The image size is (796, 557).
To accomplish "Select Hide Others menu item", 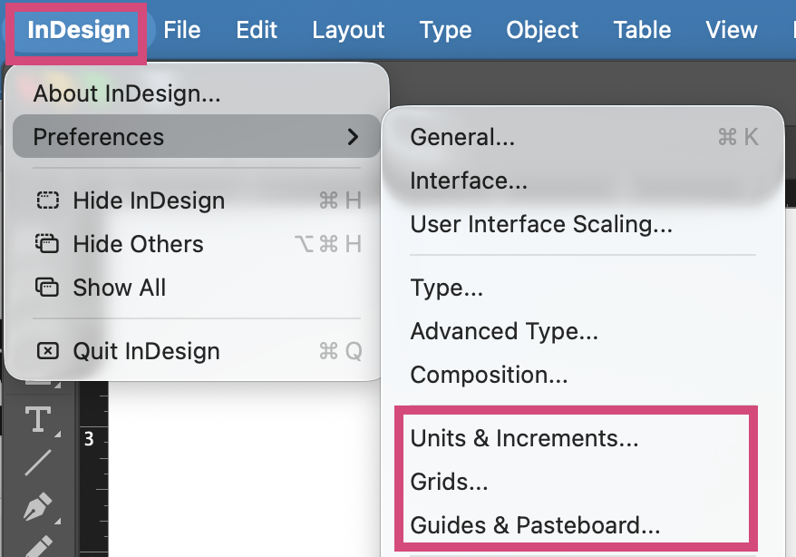I will pos(197,244).
